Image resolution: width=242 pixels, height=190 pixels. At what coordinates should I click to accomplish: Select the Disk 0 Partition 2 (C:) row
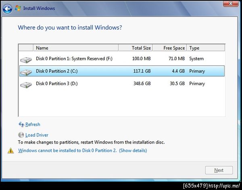coord(122,71)
